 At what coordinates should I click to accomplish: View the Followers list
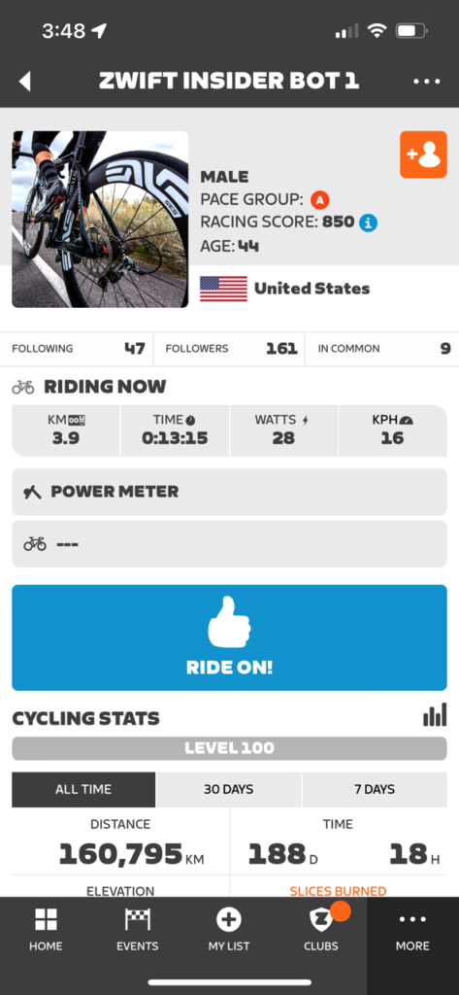point(229,349)
